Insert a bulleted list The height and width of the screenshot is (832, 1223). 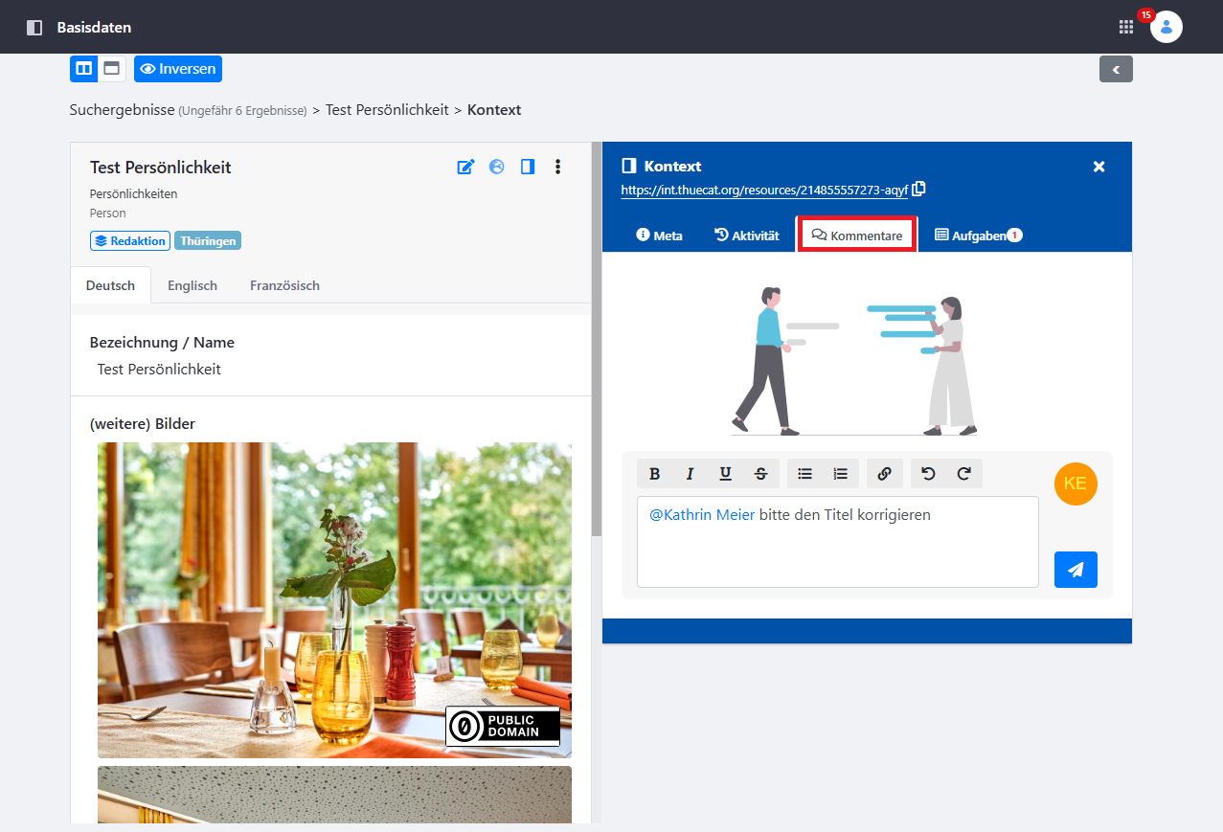tap(805, 473)
